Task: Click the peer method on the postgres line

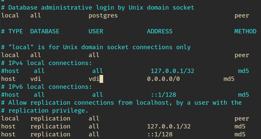Action: [242, 16]
